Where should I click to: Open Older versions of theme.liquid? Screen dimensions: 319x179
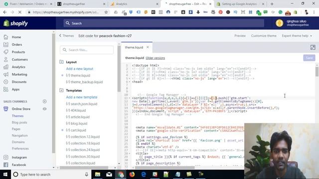(155, 58)
